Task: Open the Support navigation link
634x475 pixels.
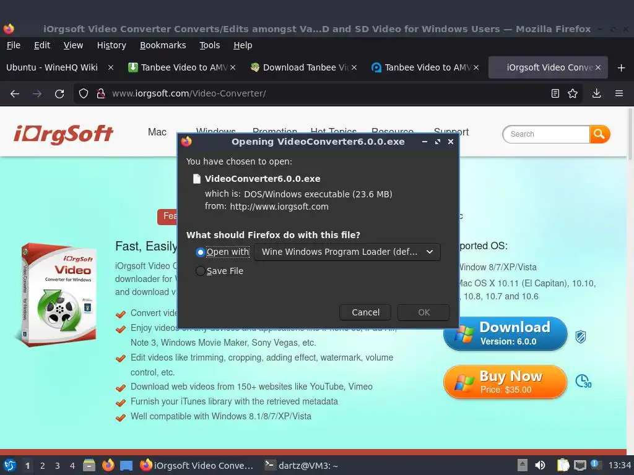Action: [451, 132]
